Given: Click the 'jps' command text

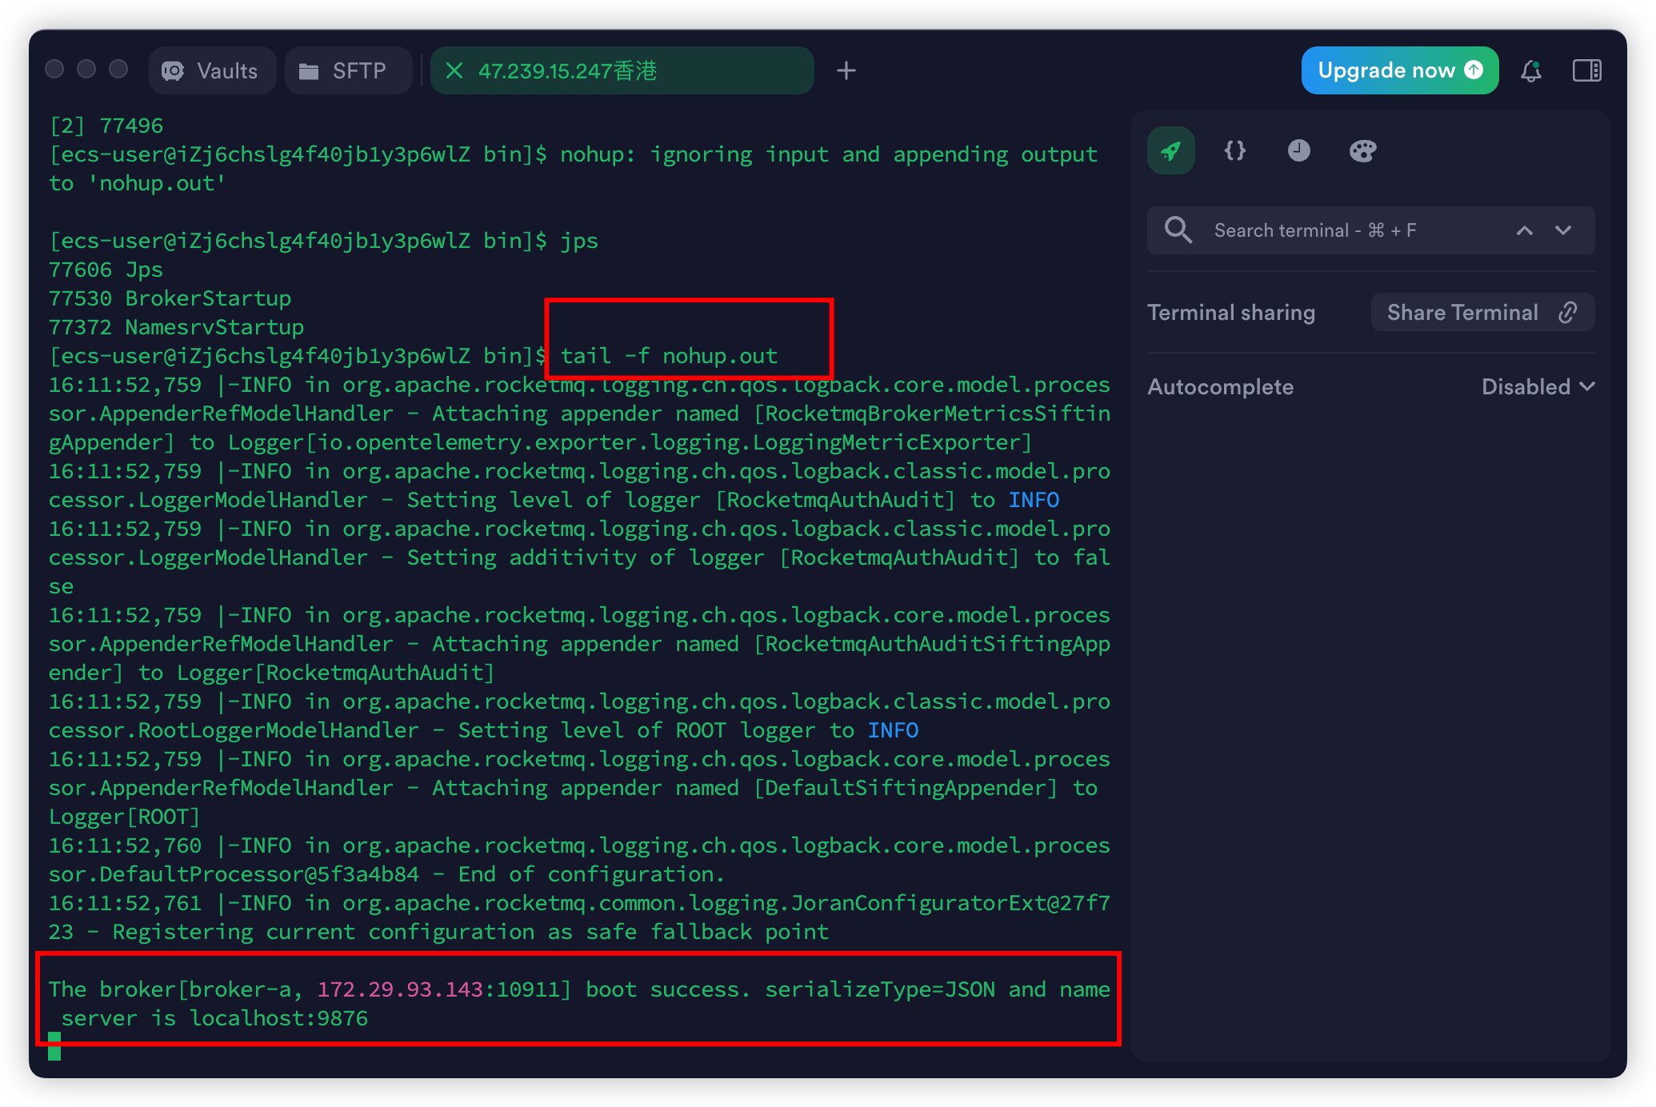Looking at the screenshot, I should click(x=579, y=241).
